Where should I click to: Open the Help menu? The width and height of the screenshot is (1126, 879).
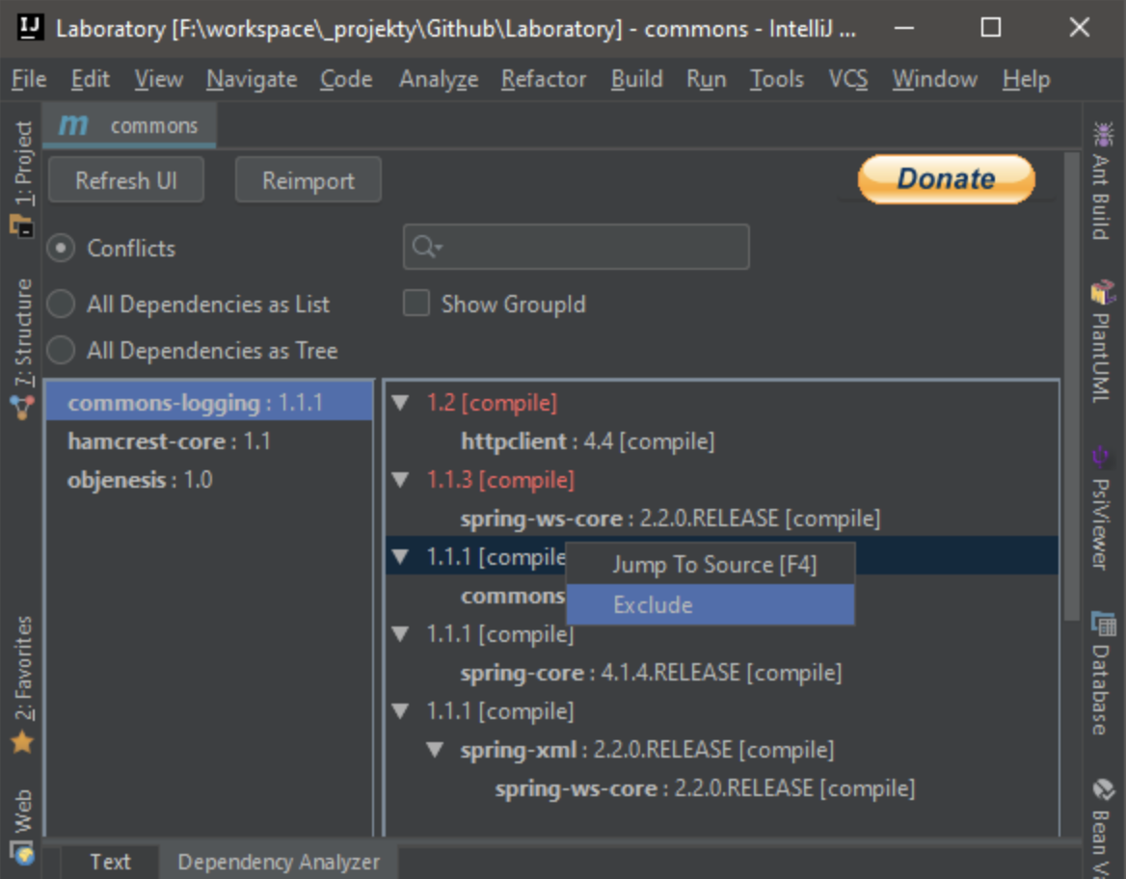(x=1026, y=79)
